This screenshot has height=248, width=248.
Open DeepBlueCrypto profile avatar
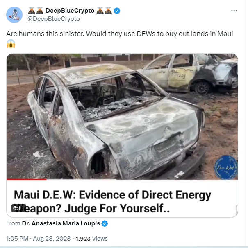point(14,15)
